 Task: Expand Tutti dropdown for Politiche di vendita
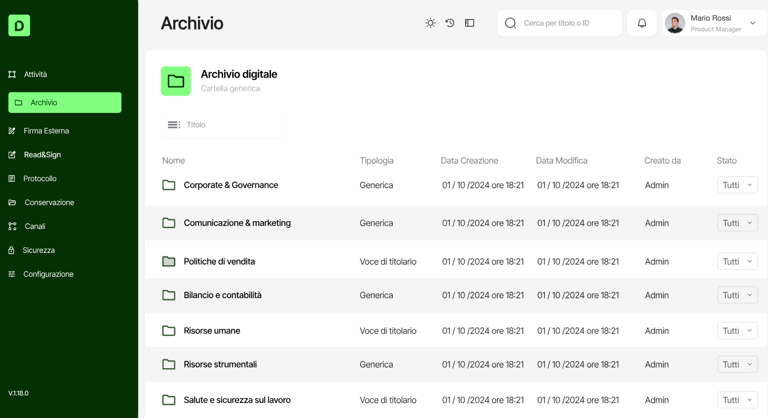737,262
